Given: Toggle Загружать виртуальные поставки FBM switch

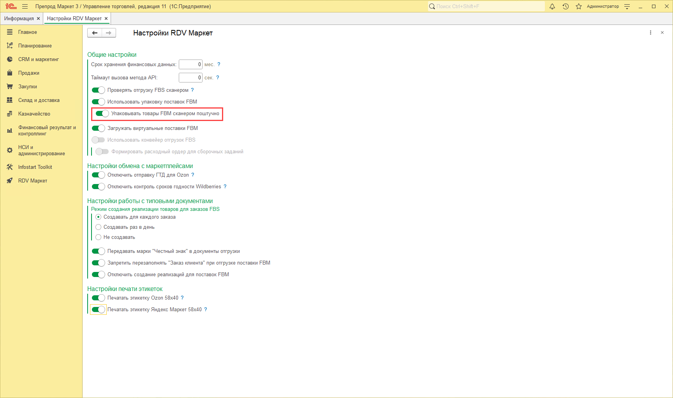Looking at the screenshot, I should [98, 128].
